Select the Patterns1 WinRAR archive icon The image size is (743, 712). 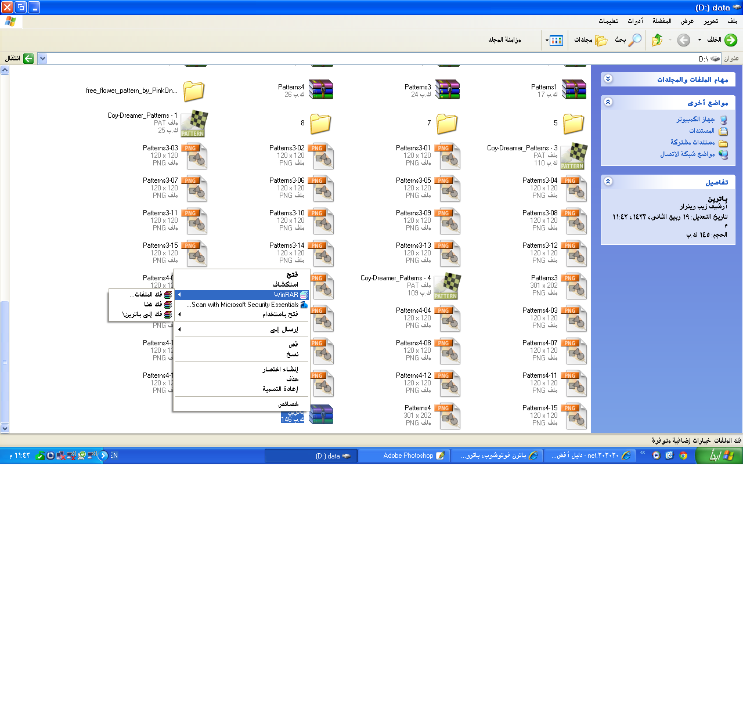click(x=574, y=90)
